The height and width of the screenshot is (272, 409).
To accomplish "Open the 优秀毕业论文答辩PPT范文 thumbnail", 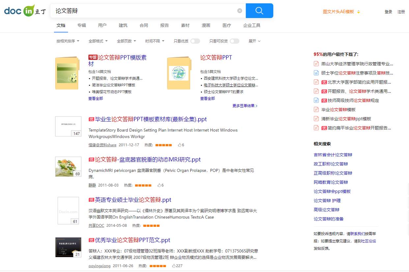I will pyautogui.click(x=68, y=247).
